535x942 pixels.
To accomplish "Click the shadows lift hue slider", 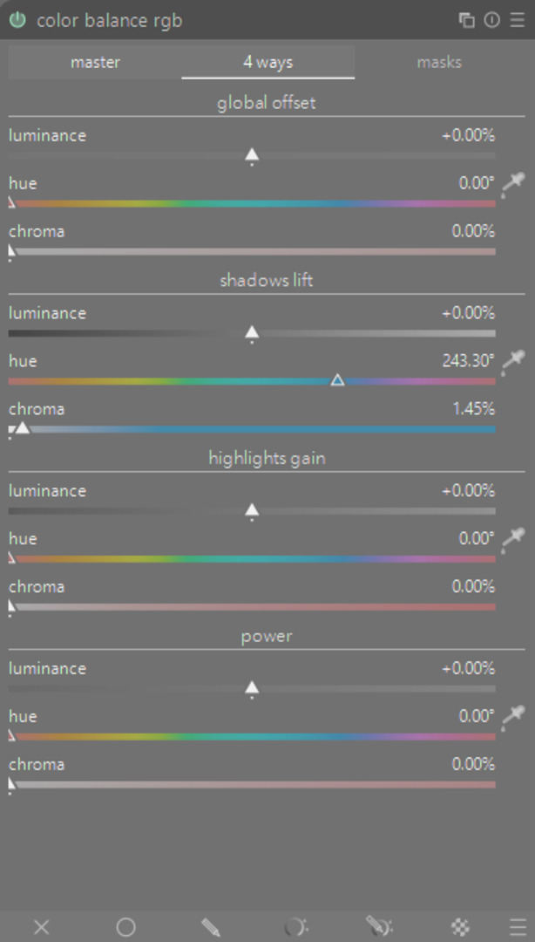I will (252, 381).
